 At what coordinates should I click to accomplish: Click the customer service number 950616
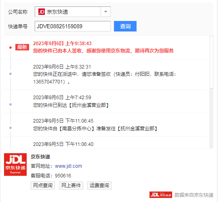pyautogui.click(x=63, y=176)
